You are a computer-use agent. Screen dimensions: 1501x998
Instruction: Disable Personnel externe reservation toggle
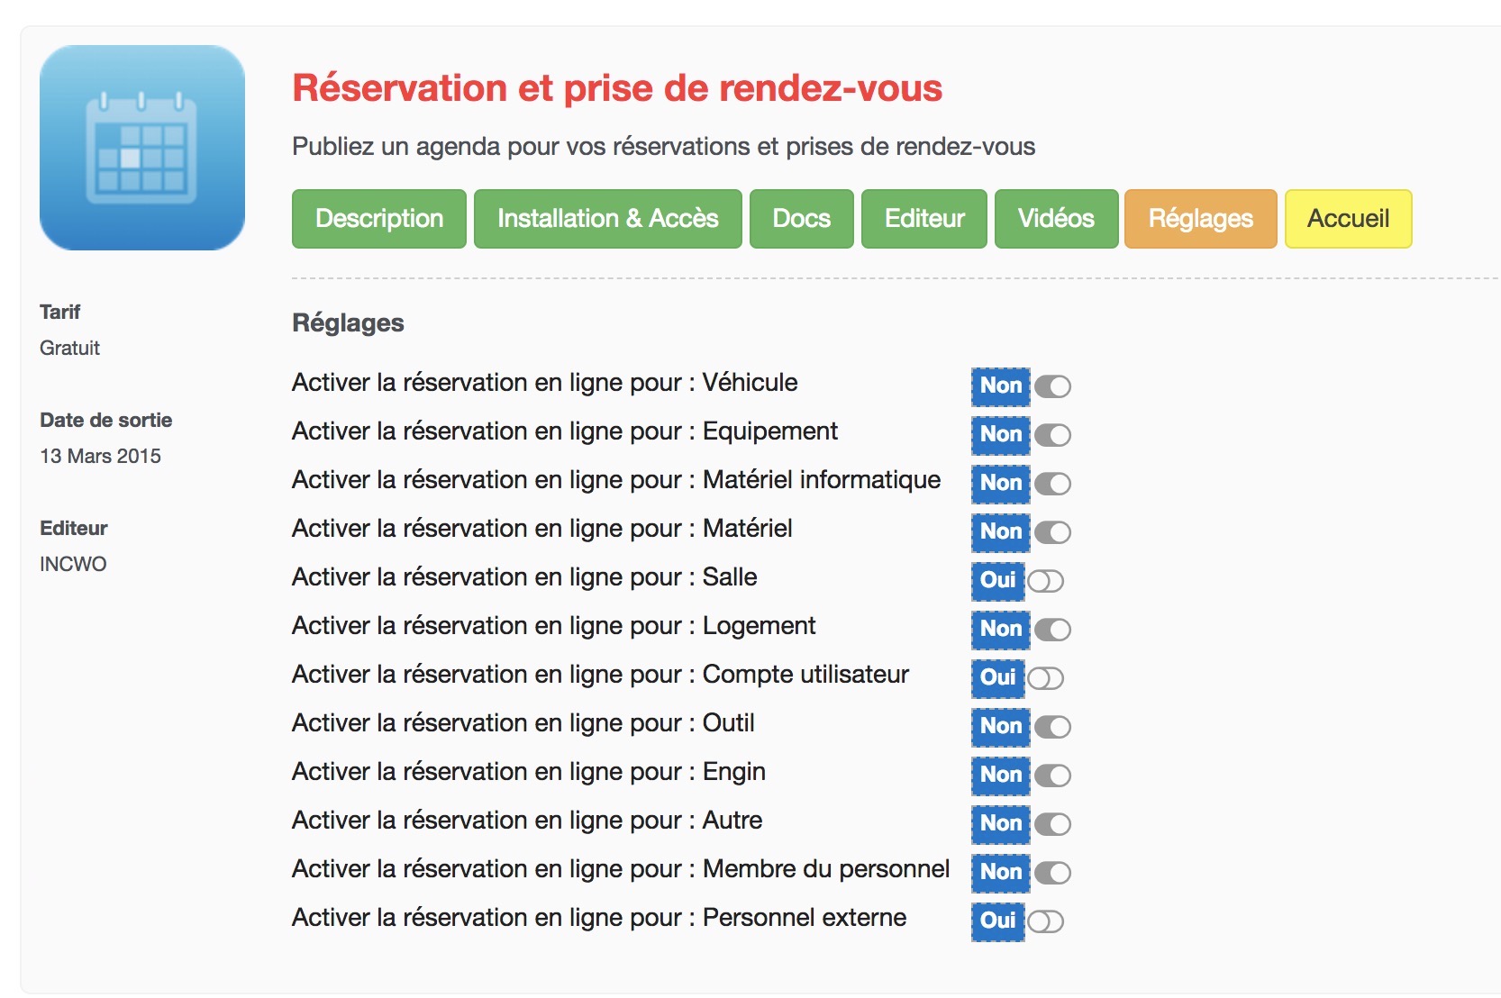[x=1045, y=921]
